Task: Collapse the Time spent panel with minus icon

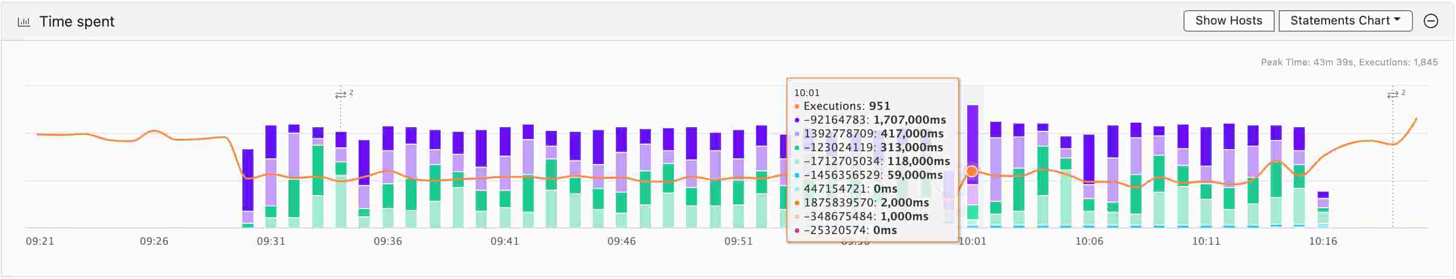Action: [x=1430, y=21]
